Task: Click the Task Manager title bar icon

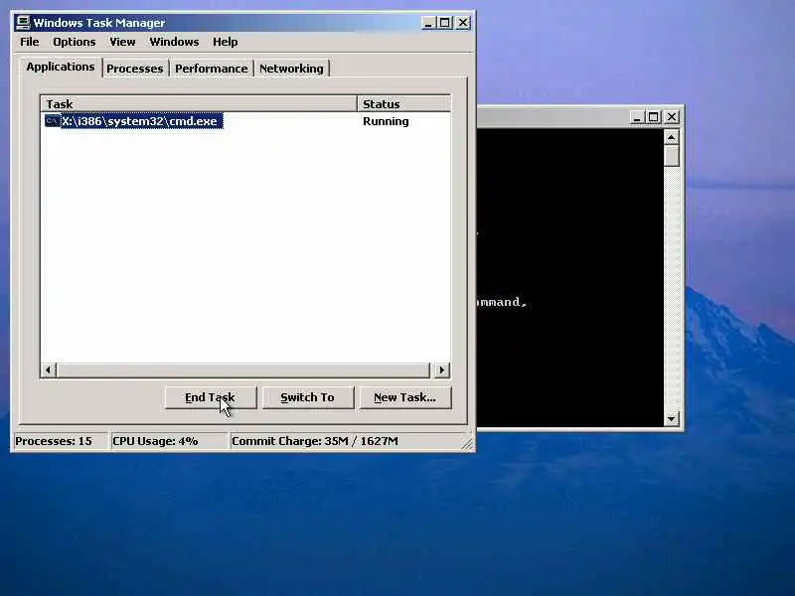Action: pos(23,22)
